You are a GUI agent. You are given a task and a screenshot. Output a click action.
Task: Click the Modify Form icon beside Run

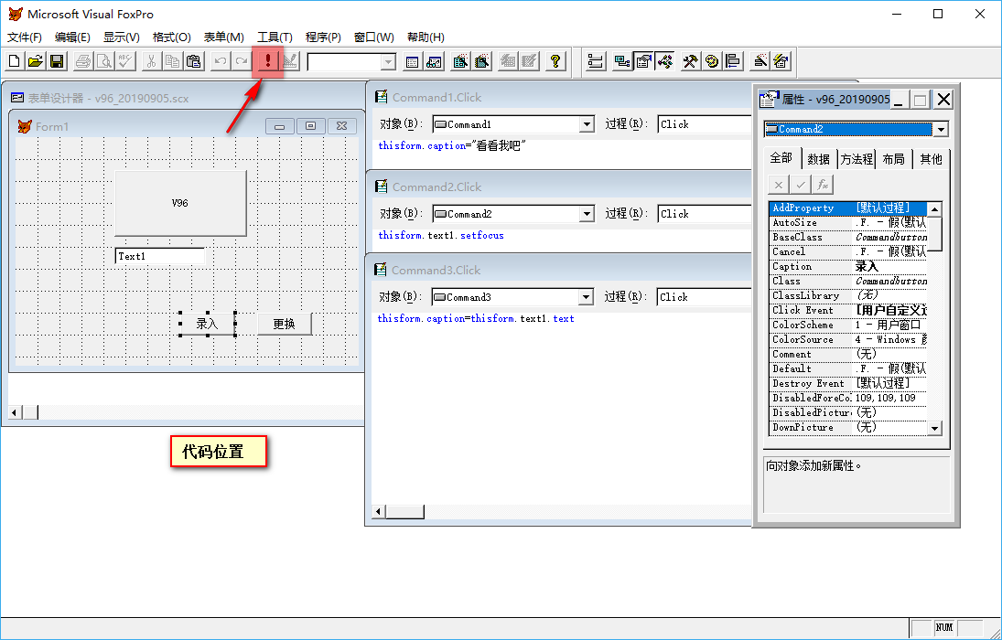[x=289, y=61]
